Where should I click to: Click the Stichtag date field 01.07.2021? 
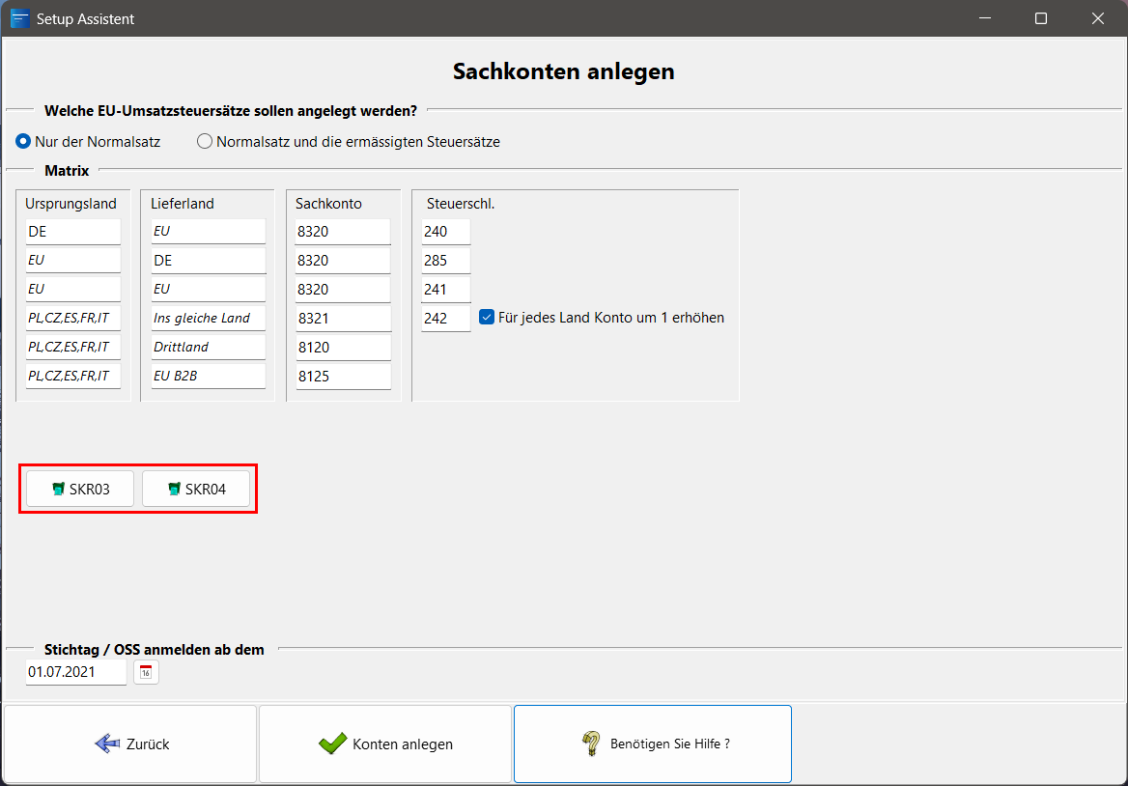(75, 672)
